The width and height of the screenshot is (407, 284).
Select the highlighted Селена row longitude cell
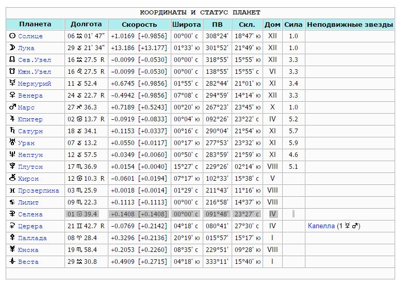tap(86, 214)
